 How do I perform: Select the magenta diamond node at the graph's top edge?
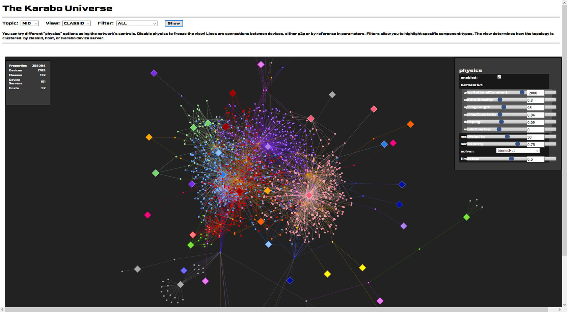261,64
